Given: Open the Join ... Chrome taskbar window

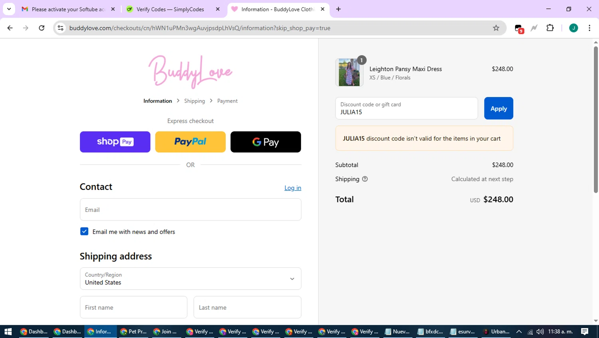Looking at the screenshot, I should coord(166,332).
